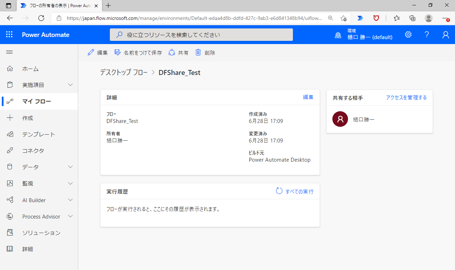
Task: Expand the Process Advisor chevron
Action: tap(70, 216)
